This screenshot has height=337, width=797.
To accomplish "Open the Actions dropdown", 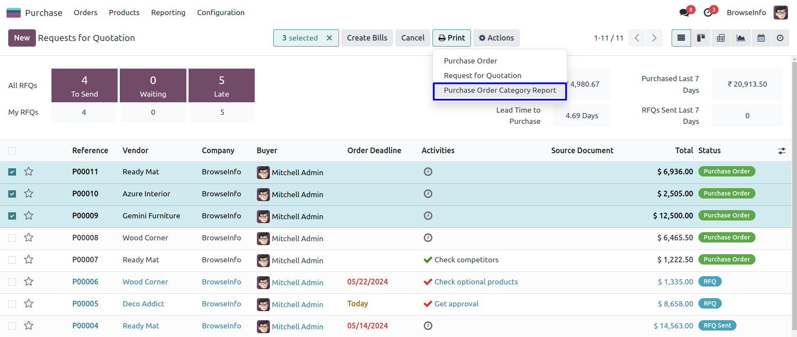I will pyautogui.click(x=496, y=38).
